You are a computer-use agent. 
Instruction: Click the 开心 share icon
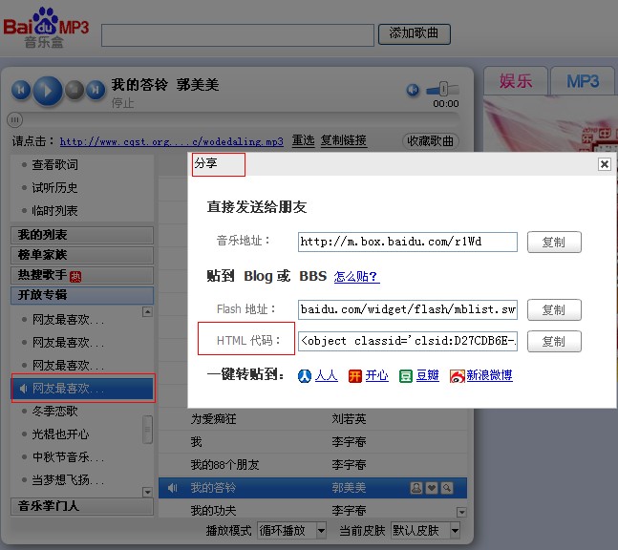point(354,376)
